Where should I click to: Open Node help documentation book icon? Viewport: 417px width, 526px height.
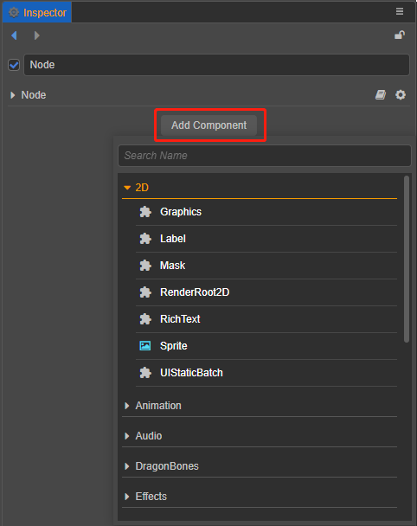tap(381, 95)
